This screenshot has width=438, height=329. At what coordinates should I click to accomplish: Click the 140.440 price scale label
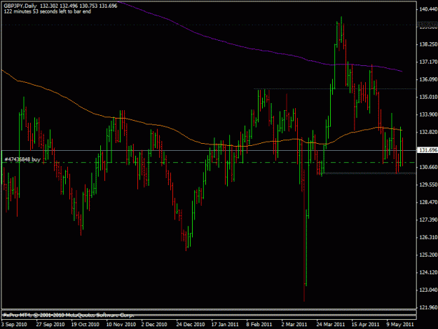[428, 9]
